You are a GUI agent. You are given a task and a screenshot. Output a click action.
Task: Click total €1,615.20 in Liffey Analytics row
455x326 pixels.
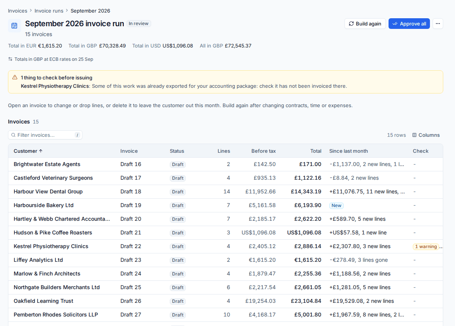tap(308, 260)
